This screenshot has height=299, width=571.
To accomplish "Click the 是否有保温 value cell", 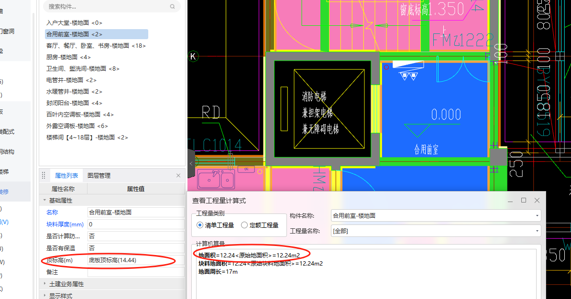I will point(136,248).
